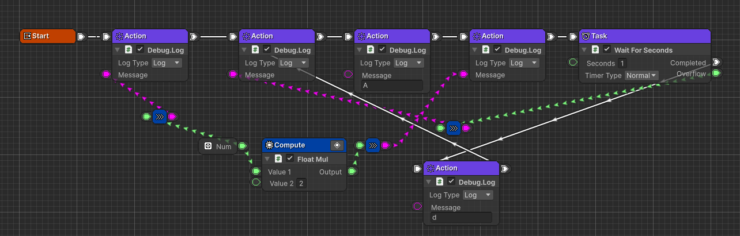Image resolution: width=740 pixels, height=236 pixels.
Task: Click the Completed output flow port
Action: pos(715,62)
